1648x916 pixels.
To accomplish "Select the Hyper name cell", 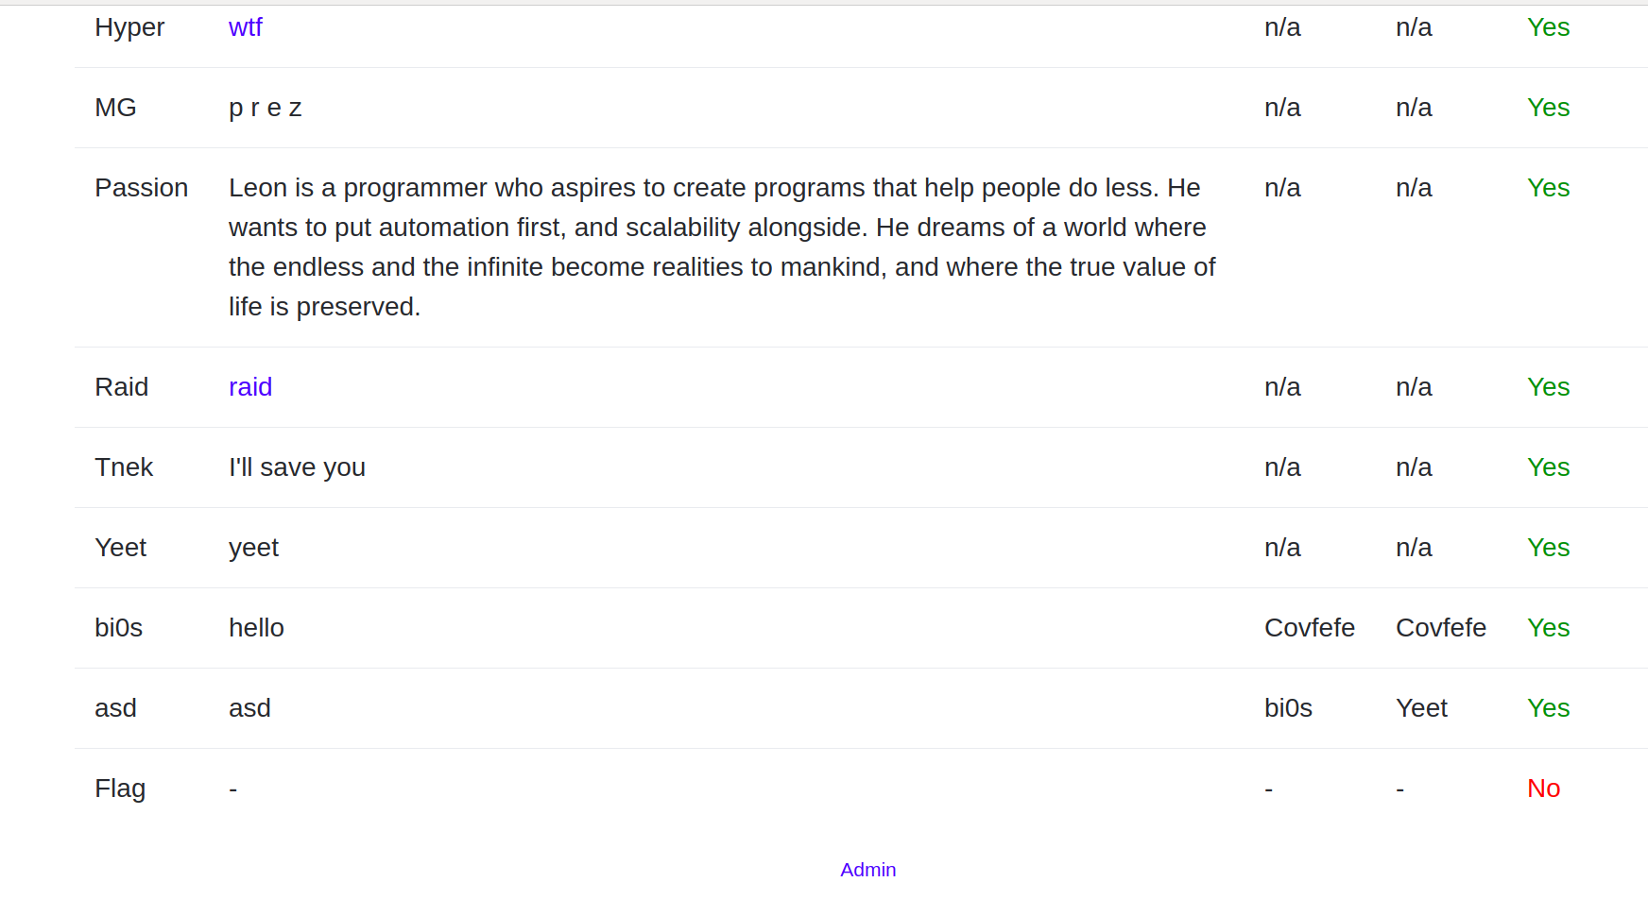I will pos(129,27).
